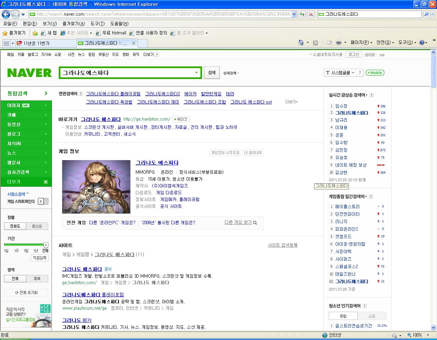The image size is (437, 340).
Task: Select the 블로그 sidebar search category
Action: (26, 134)
